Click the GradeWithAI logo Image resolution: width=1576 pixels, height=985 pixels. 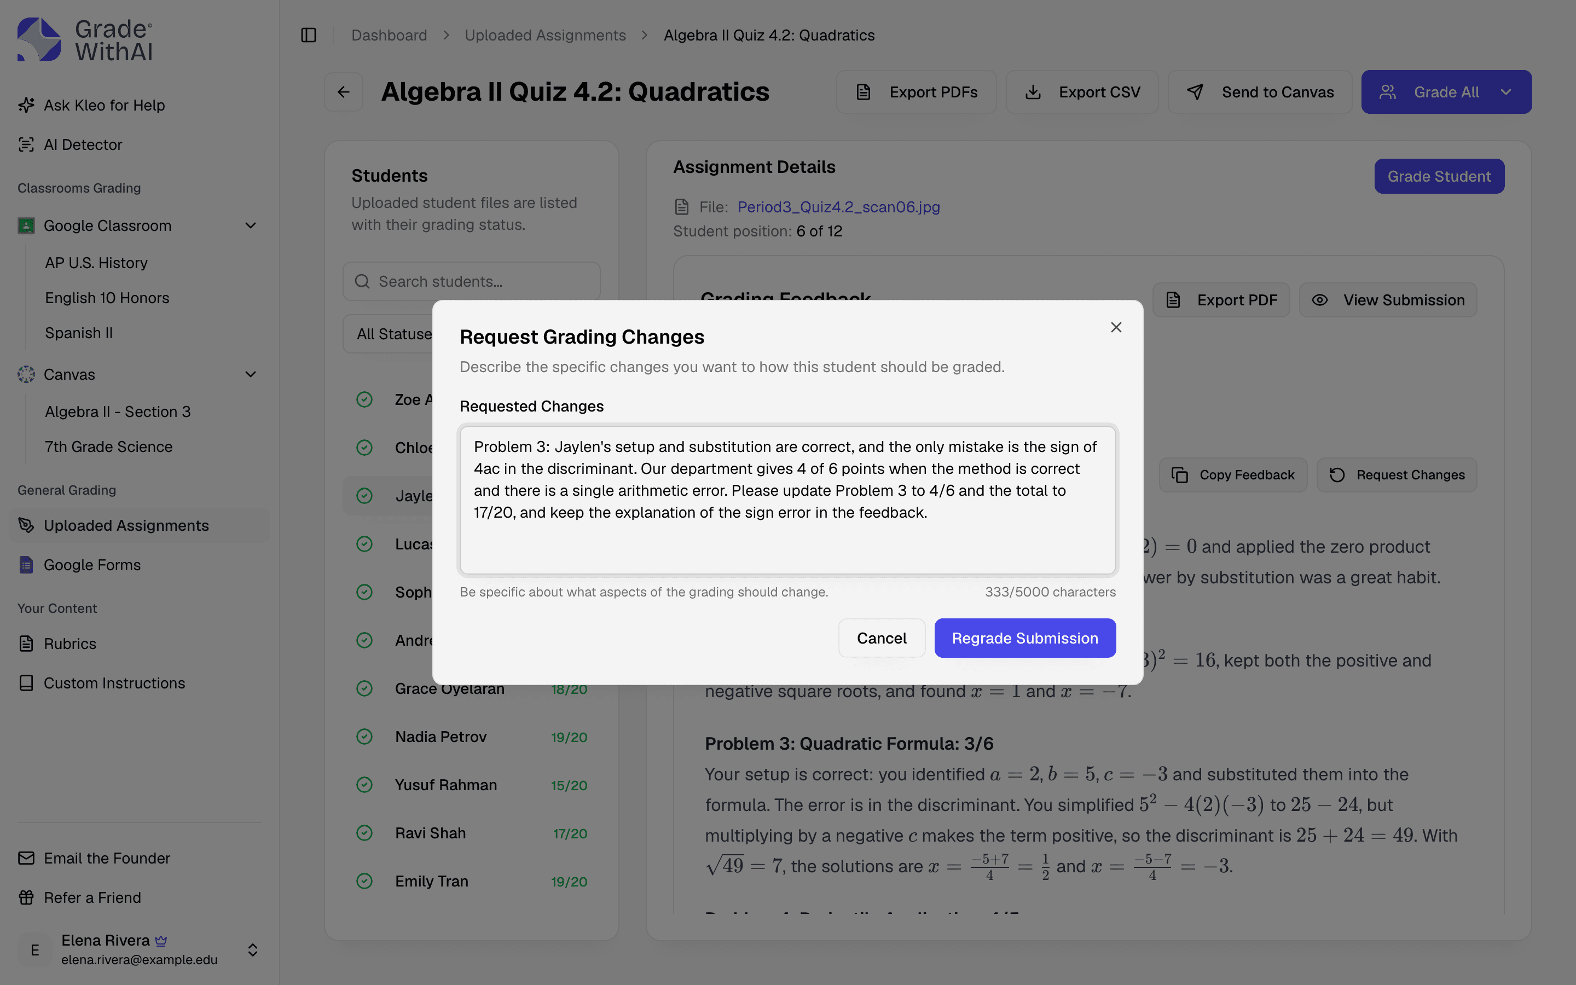85,40
